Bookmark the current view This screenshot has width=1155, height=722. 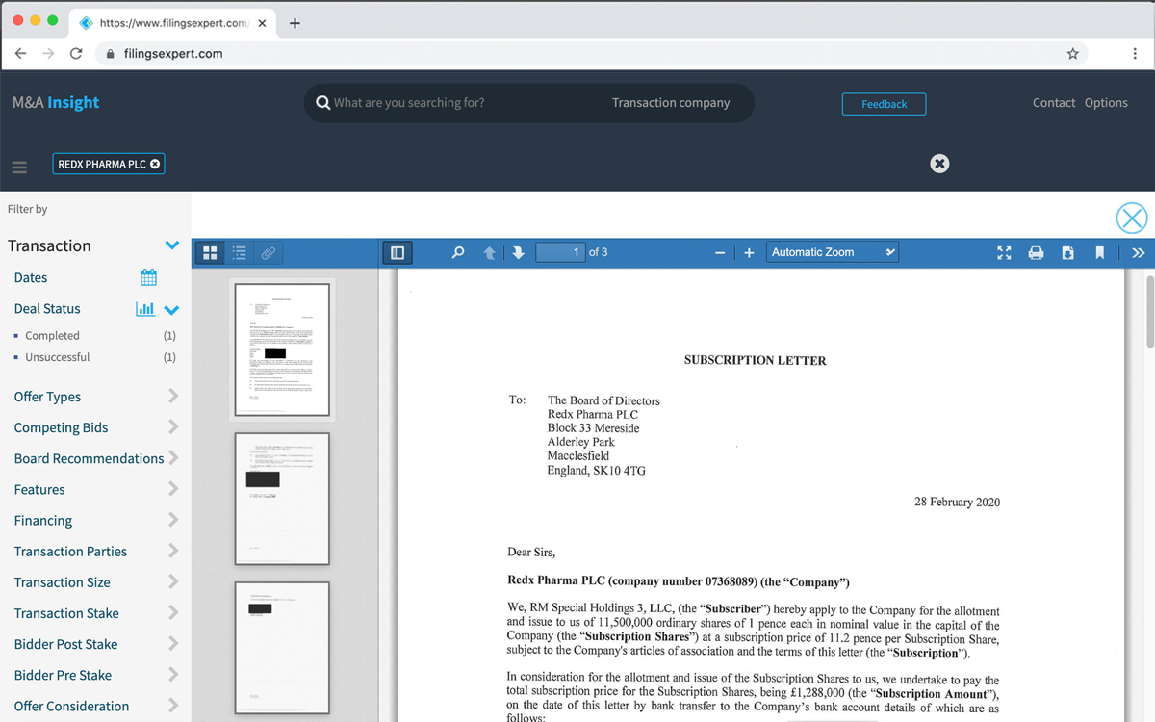[1098, 253]
